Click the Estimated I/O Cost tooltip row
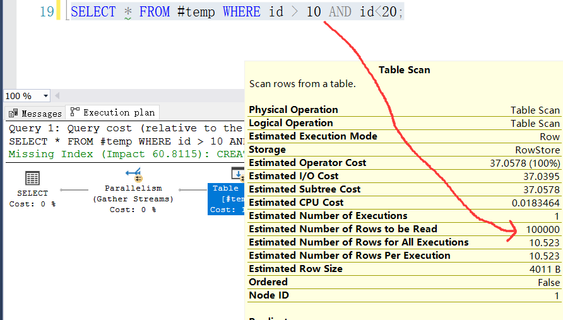 [404, 176]
